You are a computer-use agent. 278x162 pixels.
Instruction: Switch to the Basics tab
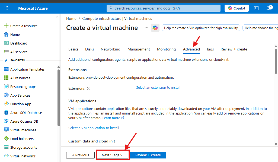73,49
